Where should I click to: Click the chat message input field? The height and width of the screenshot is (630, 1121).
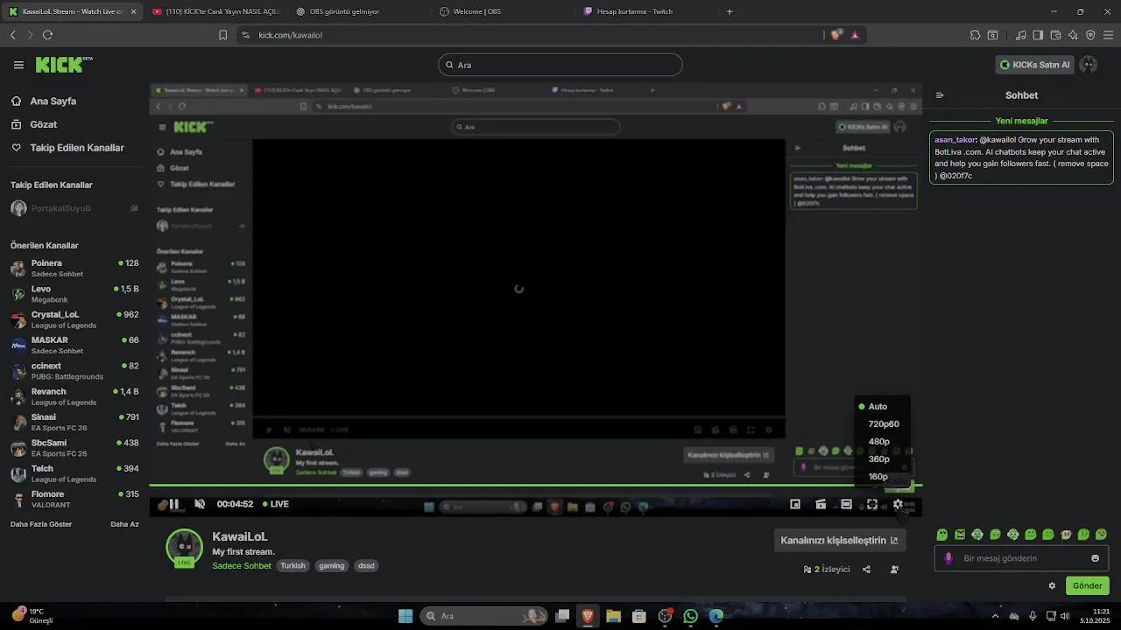(x=1021, y=558)
